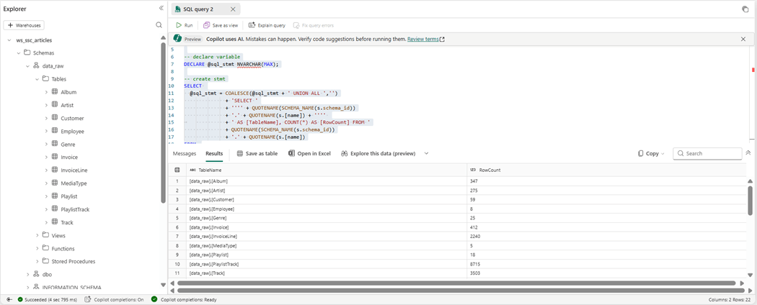Click the copy window icon top right
757x305 pixels.
[745, 9]
